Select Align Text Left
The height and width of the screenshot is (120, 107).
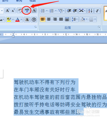(x=43, y=19)
